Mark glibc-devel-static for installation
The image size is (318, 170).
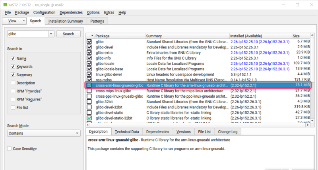[89, 113]
